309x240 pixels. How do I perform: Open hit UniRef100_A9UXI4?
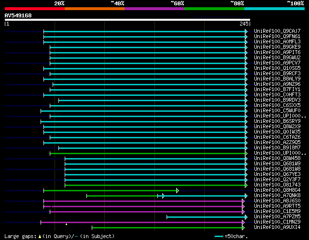tap(277, 227)
